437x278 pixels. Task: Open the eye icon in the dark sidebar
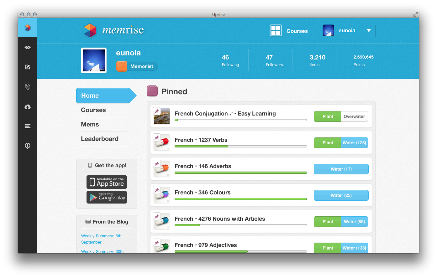(28, 48)
